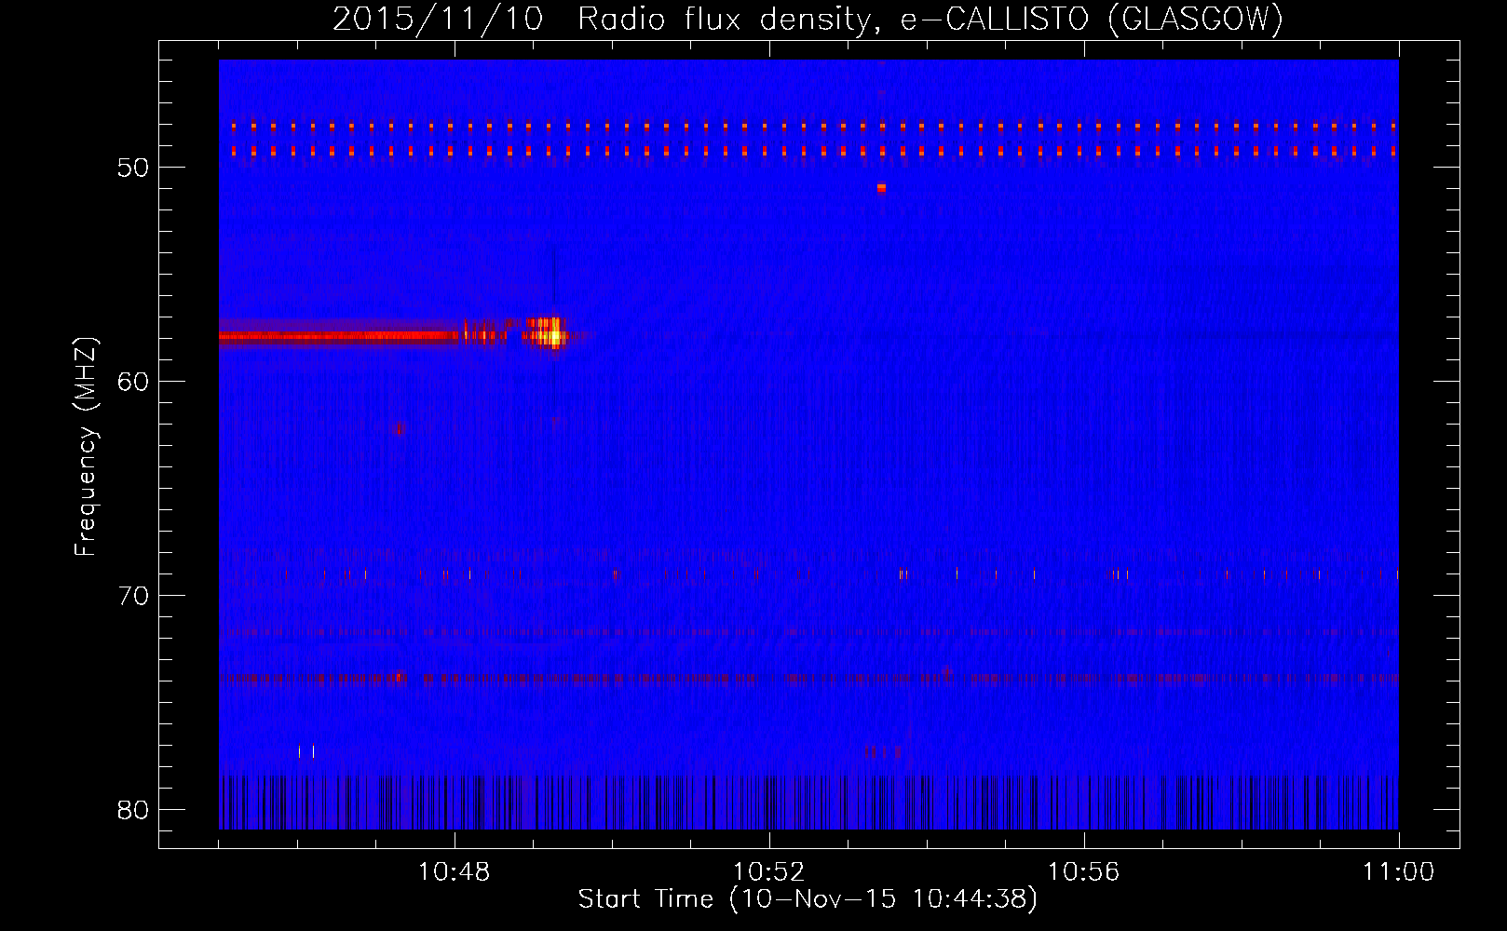Click the 80 frequency tick label
The width and height of the screenshot is (1507, 931).
click(x=133, y=810)
